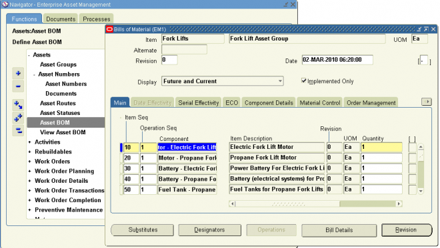440x248 pixels.
Task: Switch to the Functions tab in Navigator
Action: point(24,19)
